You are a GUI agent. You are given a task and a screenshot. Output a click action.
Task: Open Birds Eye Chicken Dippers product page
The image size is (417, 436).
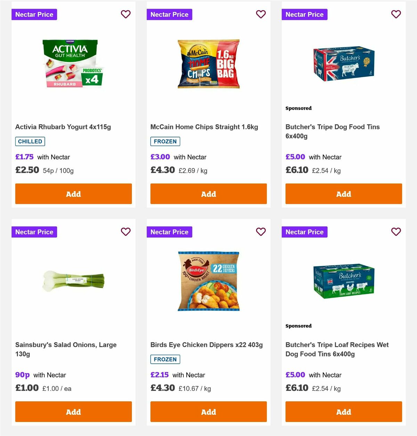[206, 344]
